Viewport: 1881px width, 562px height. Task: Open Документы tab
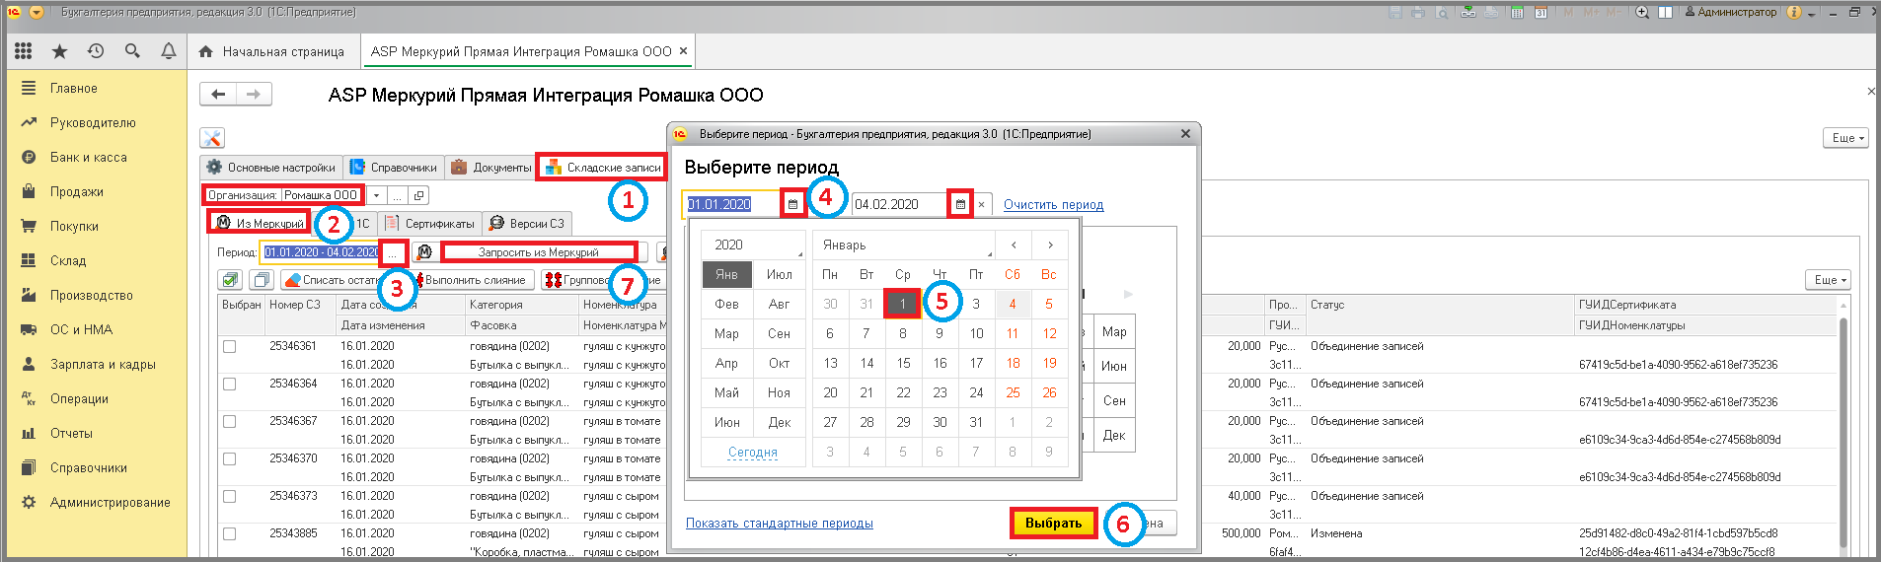click(491, 168)
